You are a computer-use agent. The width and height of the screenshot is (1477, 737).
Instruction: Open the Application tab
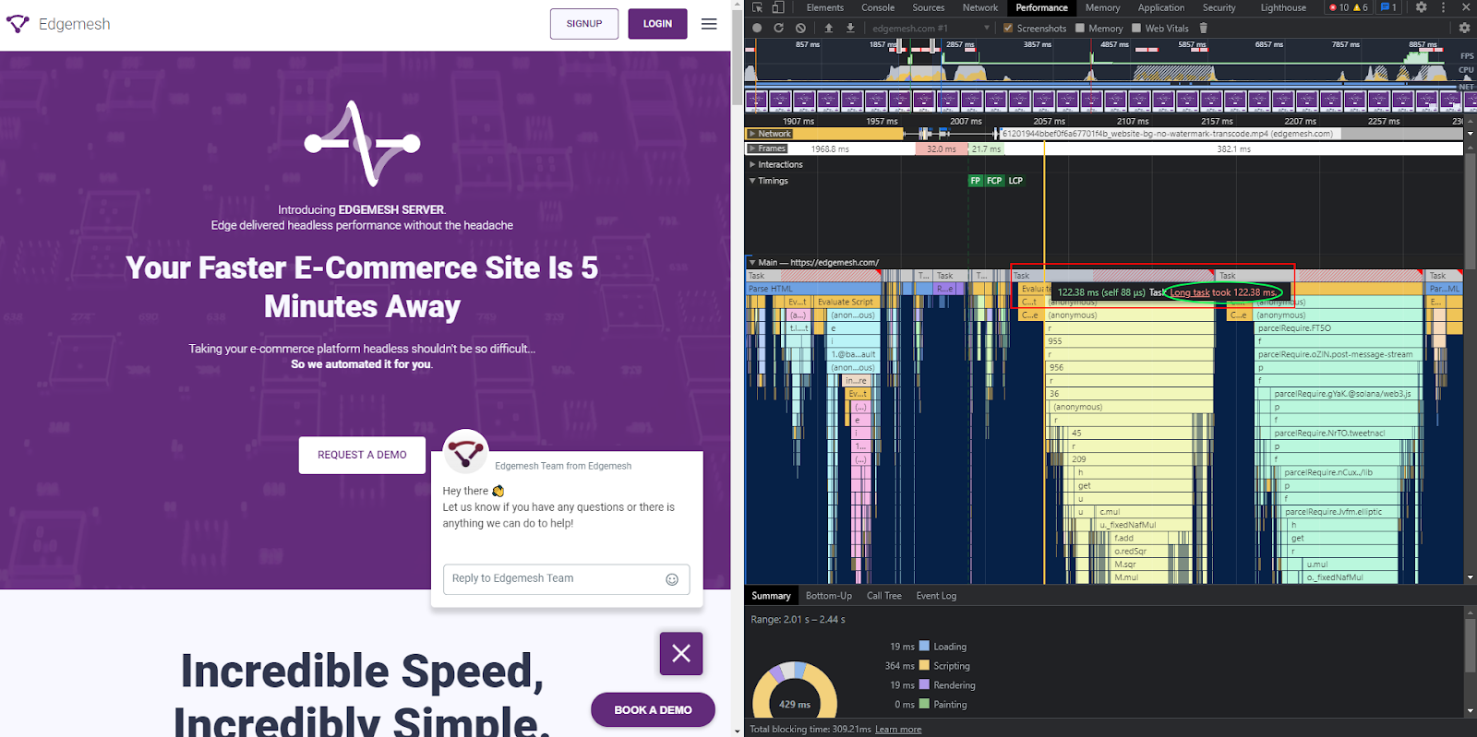(x=1160, y=7)
